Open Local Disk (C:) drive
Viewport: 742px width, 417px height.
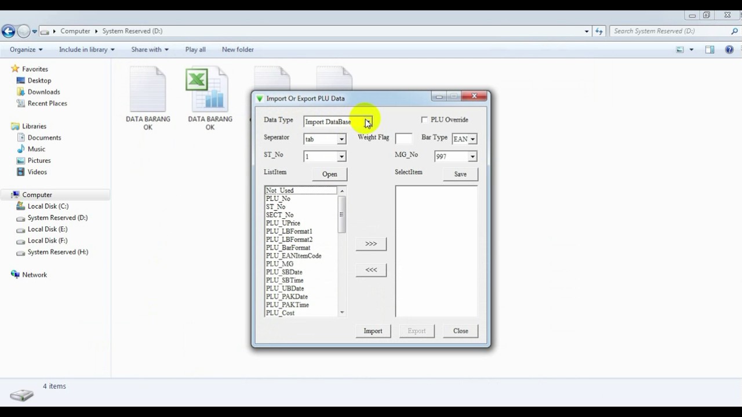click(x=48, y=206)
